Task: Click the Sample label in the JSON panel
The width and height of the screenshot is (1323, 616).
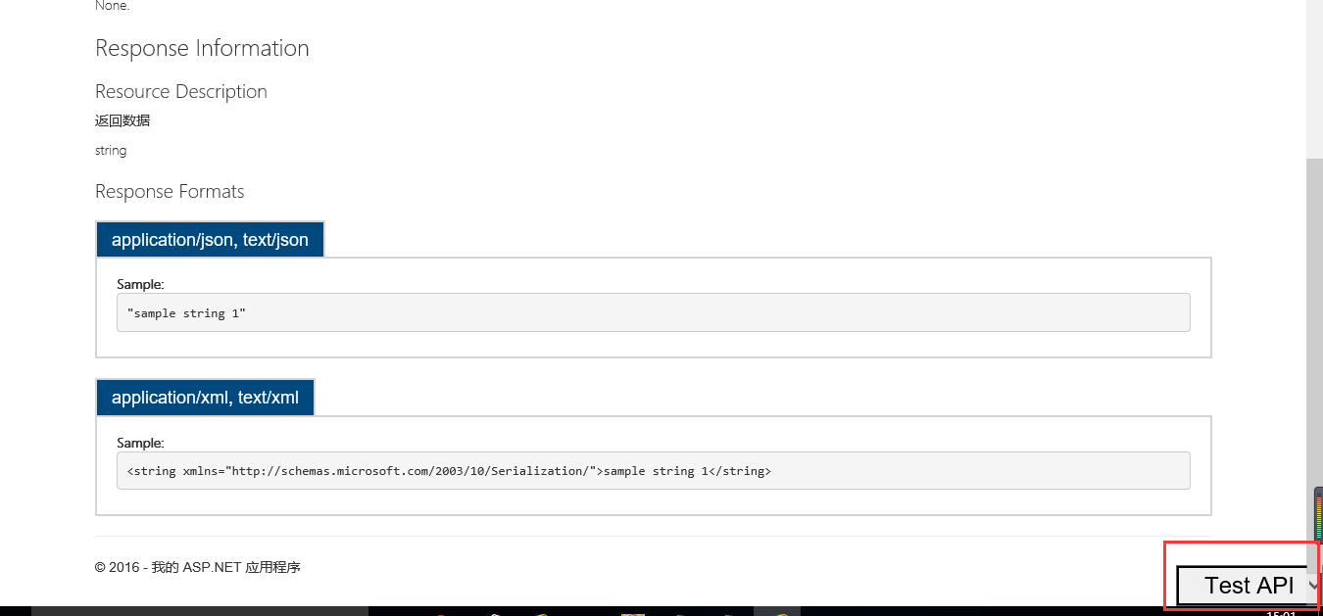Action: tap(140, 284)
